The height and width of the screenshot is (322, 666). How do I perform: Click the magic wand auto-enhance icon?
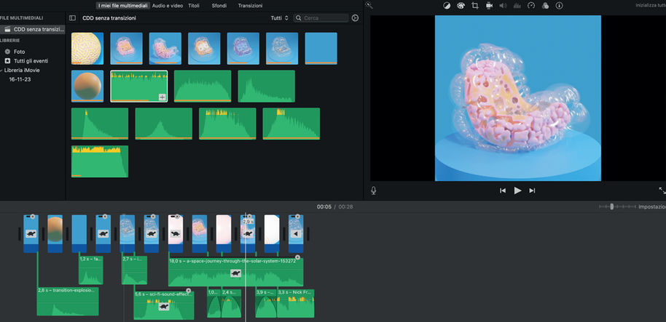[x=369, y=5]
